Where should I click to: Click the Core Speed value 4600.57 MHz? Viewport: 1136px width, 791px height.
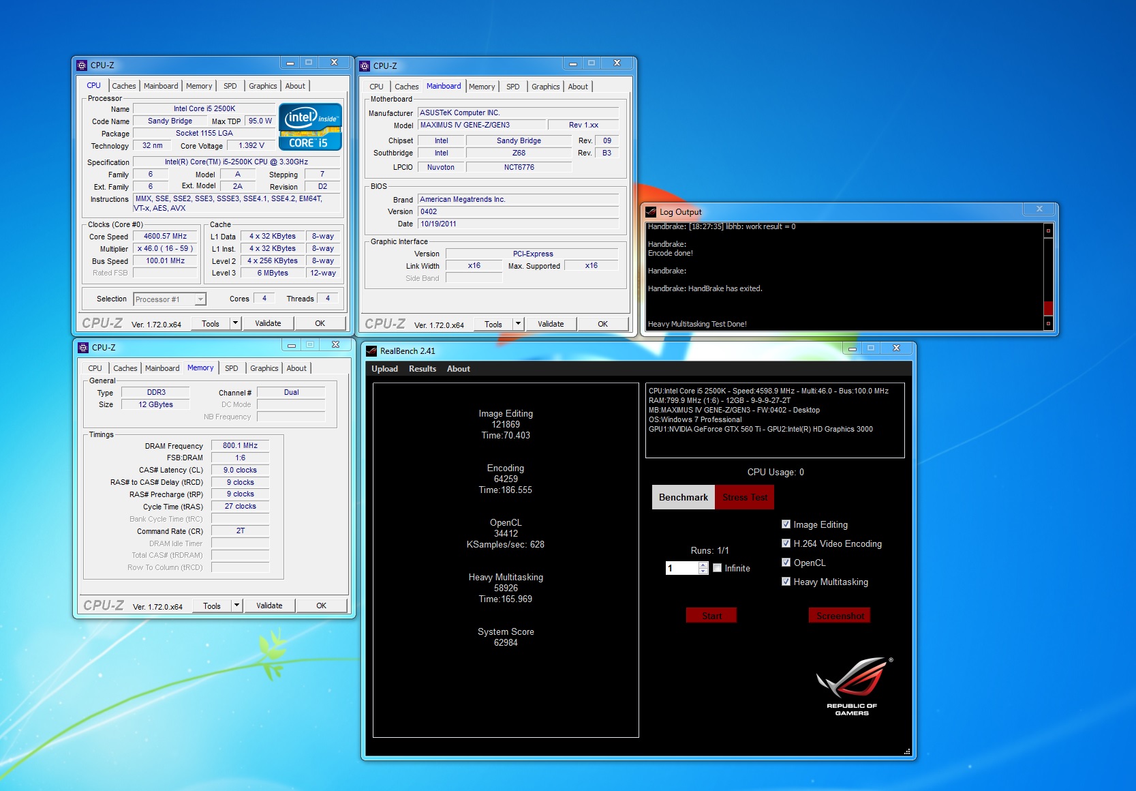166,236
